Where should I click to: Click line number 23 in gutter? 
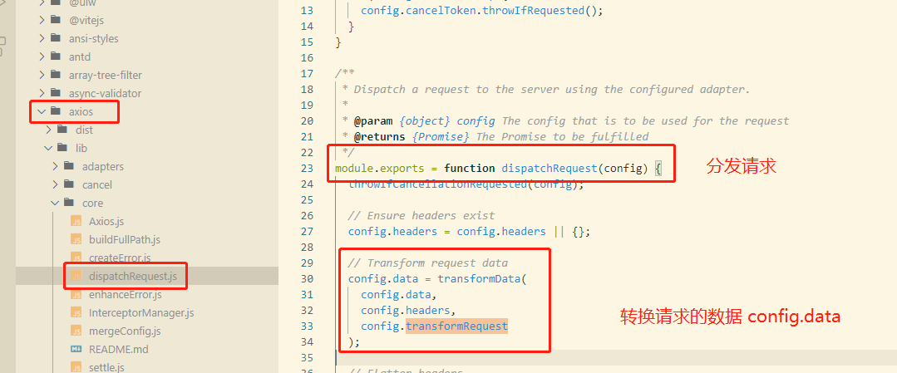[x=307, y=168]
